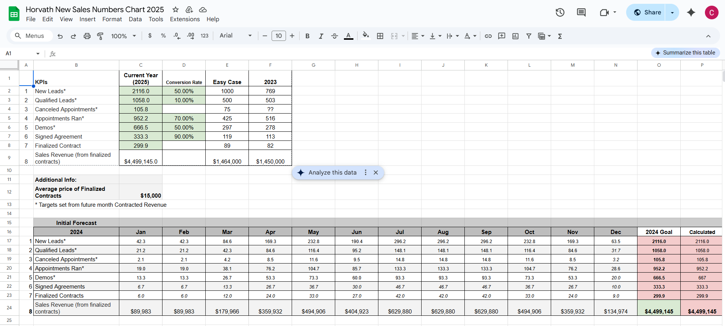Open more number formats 123
Screen dimensions: 725x326
tap(205, 36)
